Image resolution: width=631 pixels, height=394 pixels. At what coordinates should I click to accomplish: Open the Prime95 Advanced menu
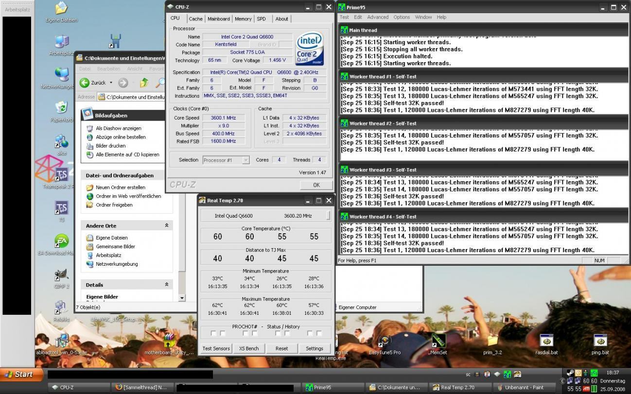[378, 17]
